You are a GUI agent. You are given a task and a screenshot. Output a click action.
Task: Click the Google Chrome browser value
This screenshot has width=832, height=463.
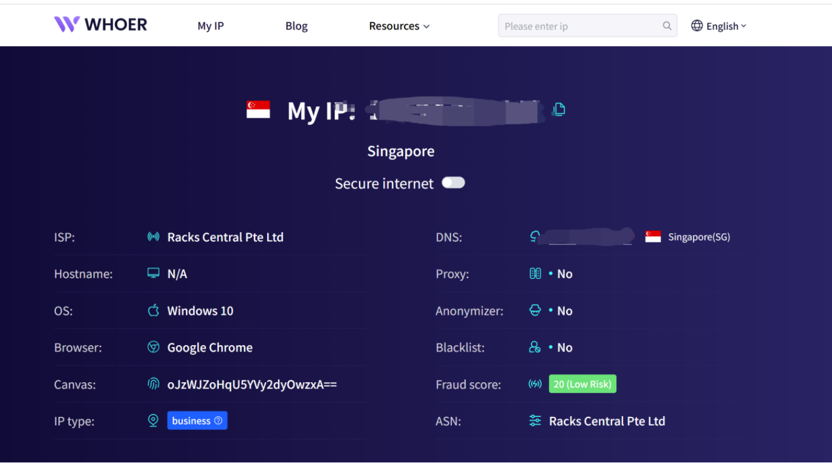coord(210,348)
